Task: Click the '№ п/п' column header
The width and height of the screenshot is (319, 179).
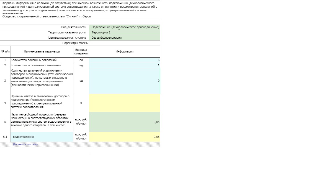Action: 5,52
